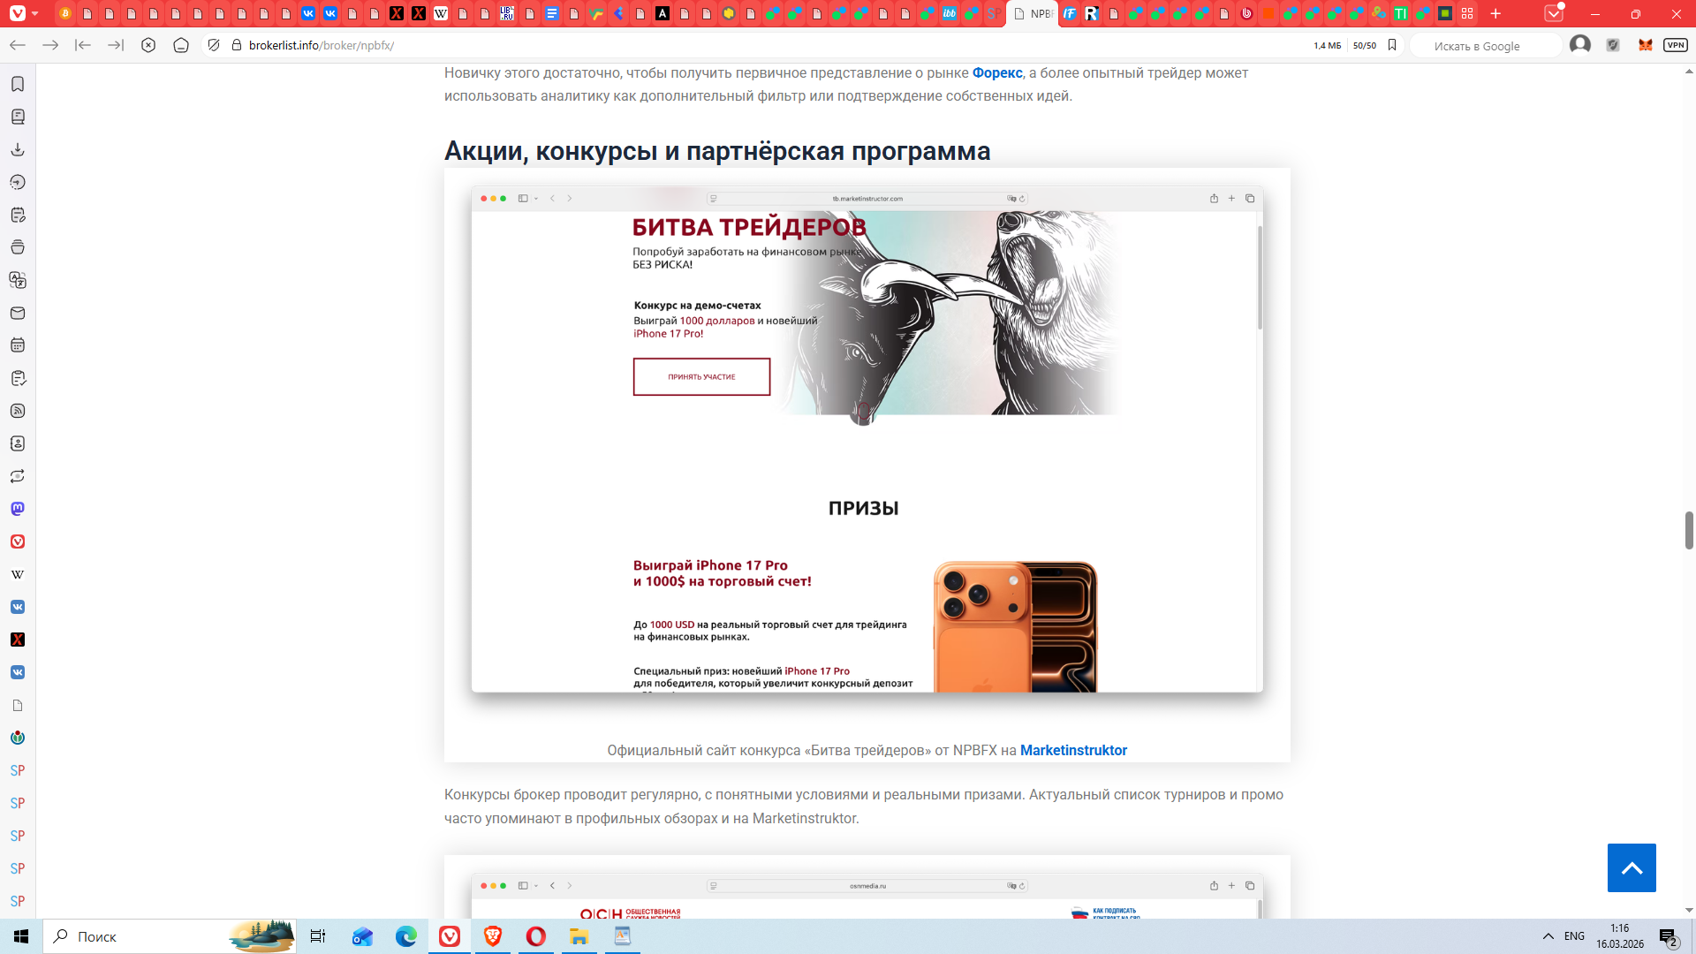Screen dimensions: 1696x954
Task: Click the page vertical scrollbar thumb
Action: tap(1689, 530)
